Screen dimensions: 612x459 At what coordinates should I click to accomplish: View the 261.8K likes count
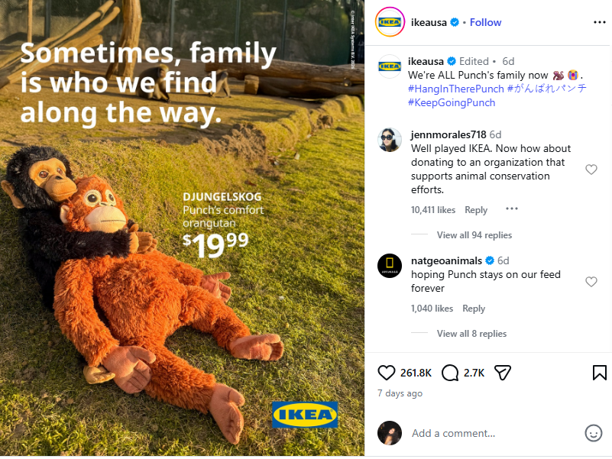[416, 373]
